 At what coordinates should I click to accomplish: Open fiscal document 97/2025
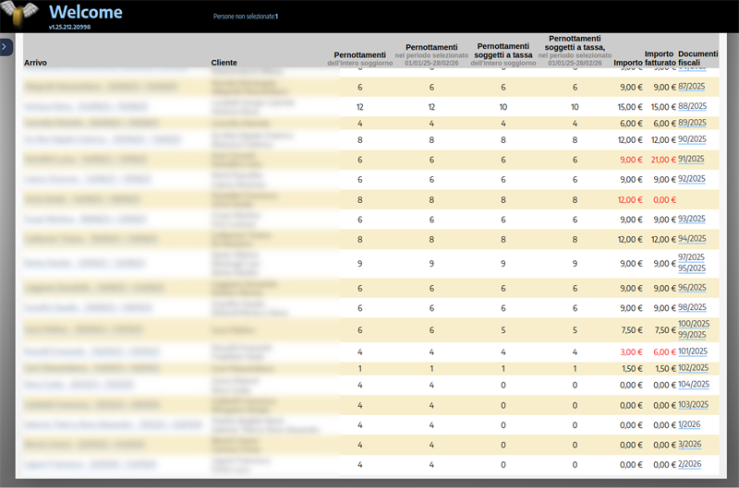point(692,257)
